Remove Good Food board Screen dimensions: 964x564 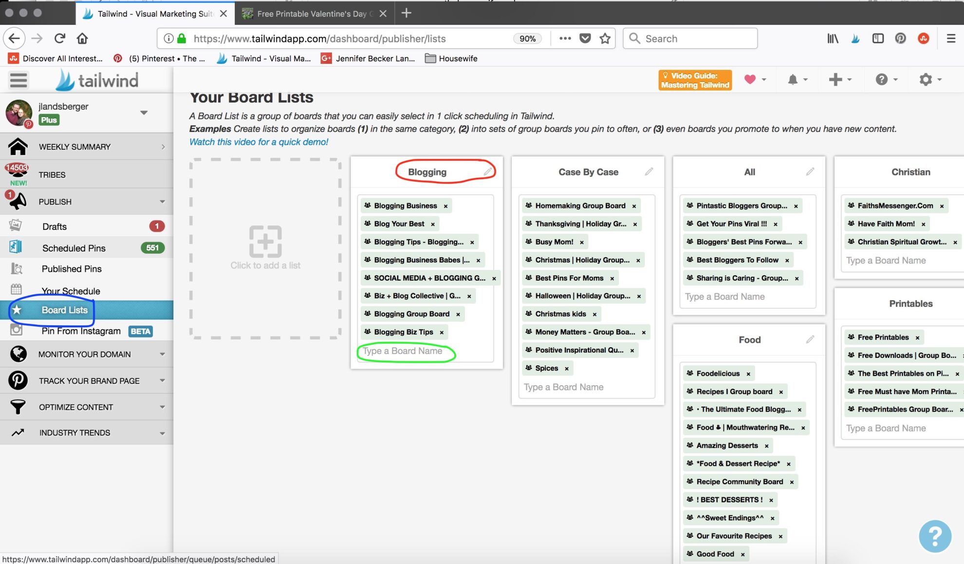click(742, 554)
